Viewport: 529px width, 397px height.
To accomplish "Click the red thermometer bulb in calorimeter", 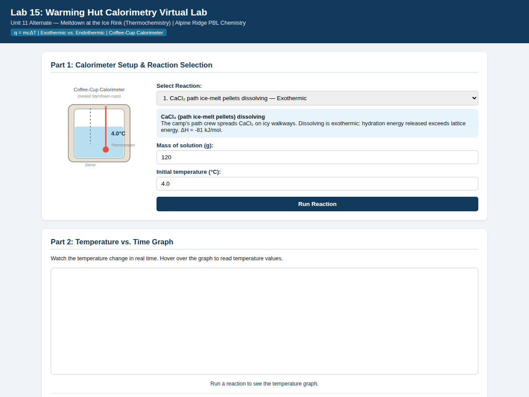I will [x=106, y=150].
